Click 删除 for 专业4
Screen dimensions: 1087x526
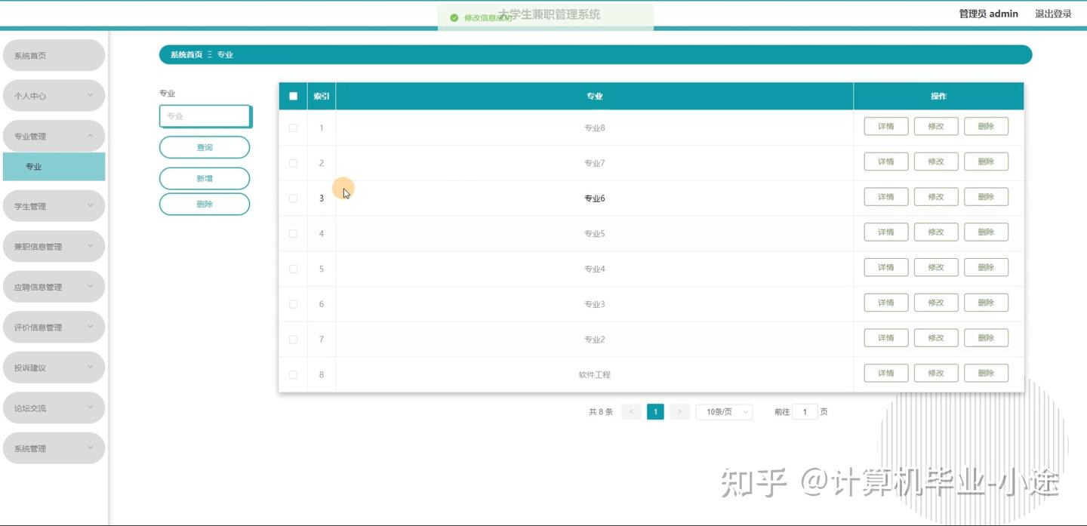(986, 267)
